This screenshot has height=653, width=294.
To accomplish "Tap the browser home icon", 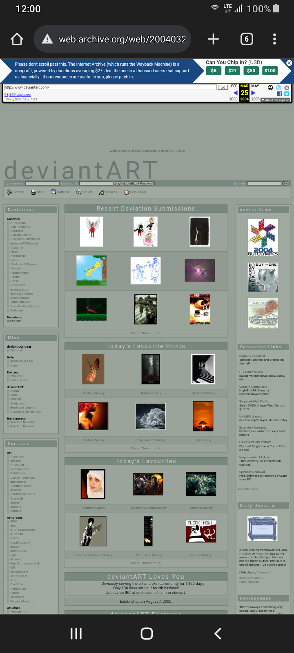I will [x=17, y=39].
